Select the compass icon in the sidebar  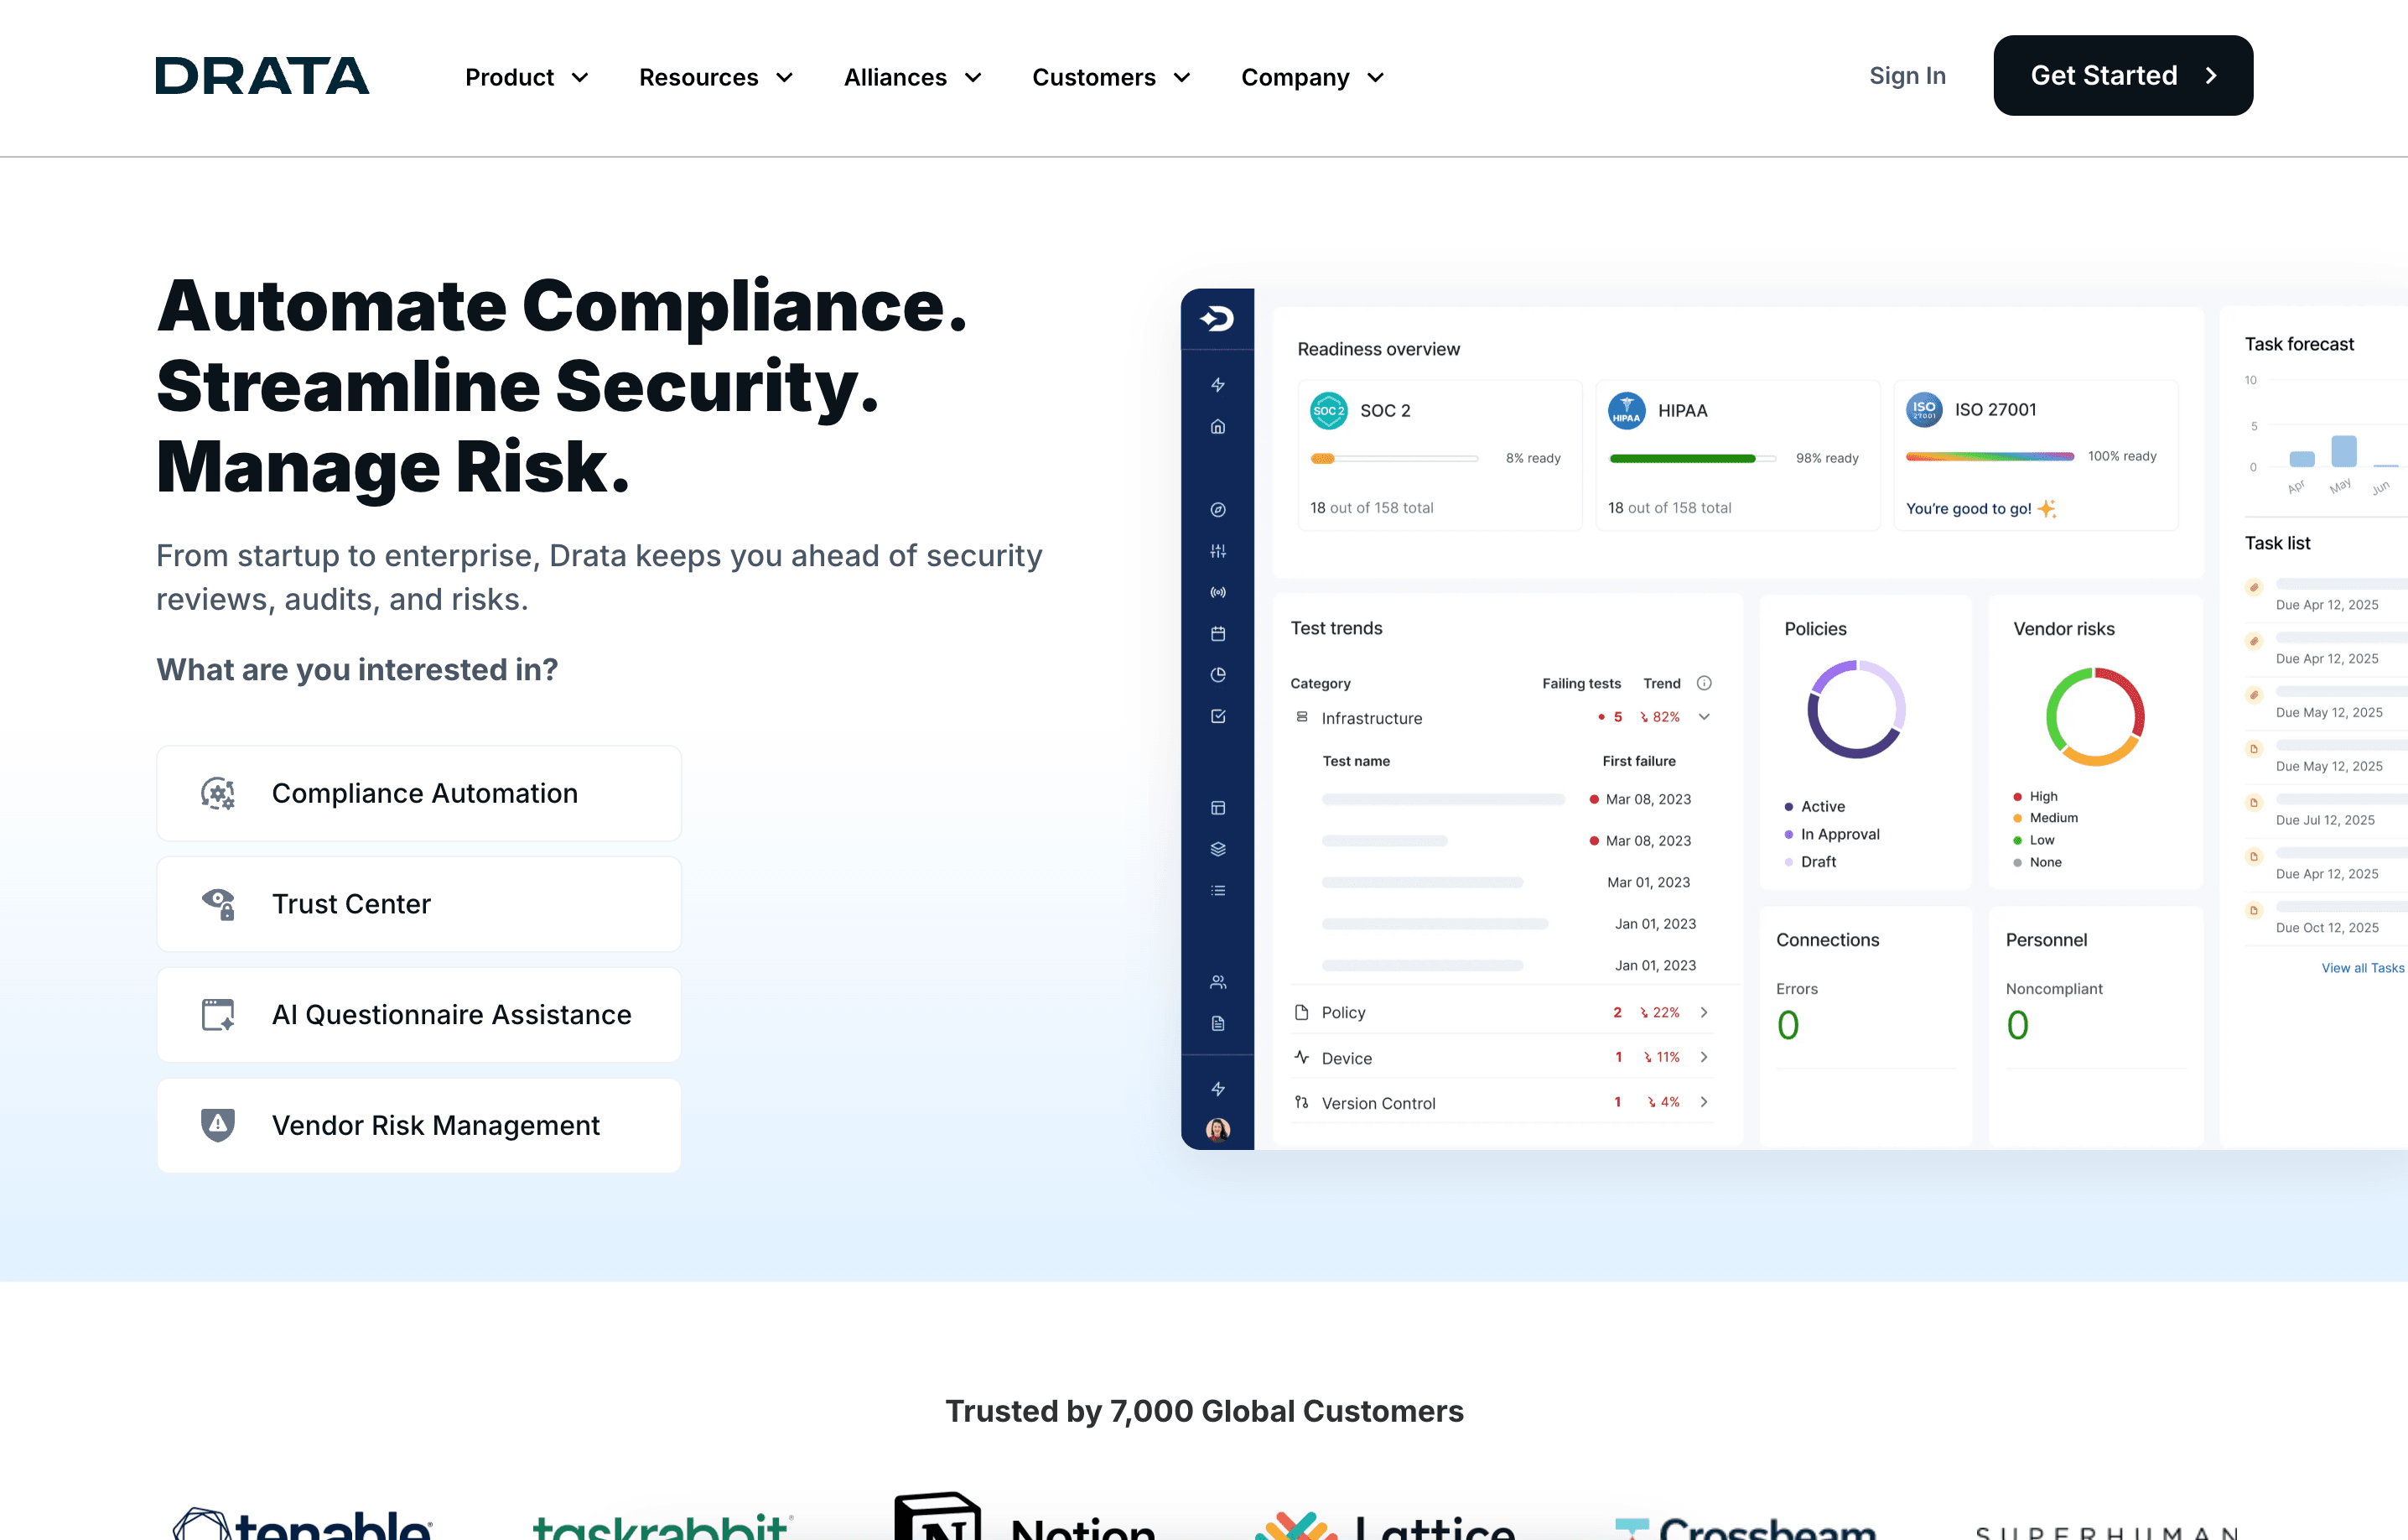click(1218, 509)
